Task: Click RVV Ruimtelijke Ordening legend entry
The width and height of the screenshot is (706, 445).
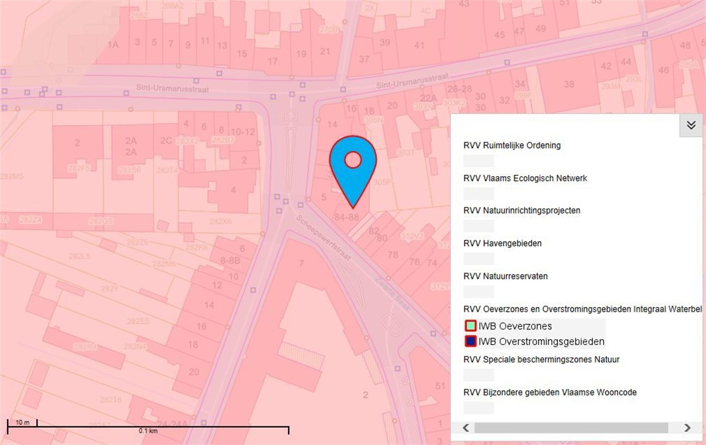Action: [512, 145]
